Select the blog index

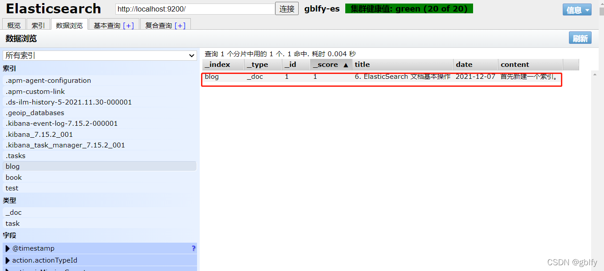pyautogui.click(x=100, y=166)
